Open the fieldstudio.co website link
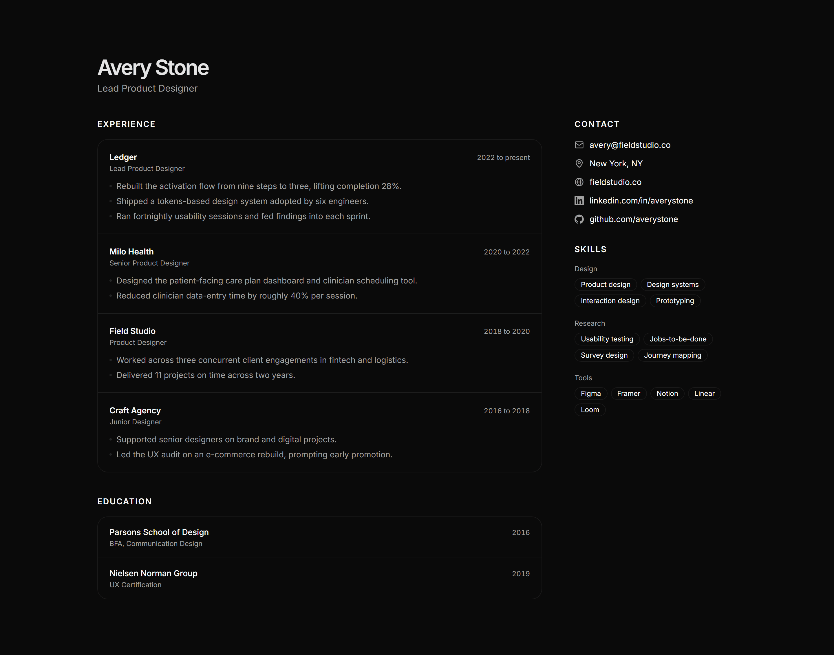Image resolution: width=834 pixels, height=655 pixels. point(615,182)
